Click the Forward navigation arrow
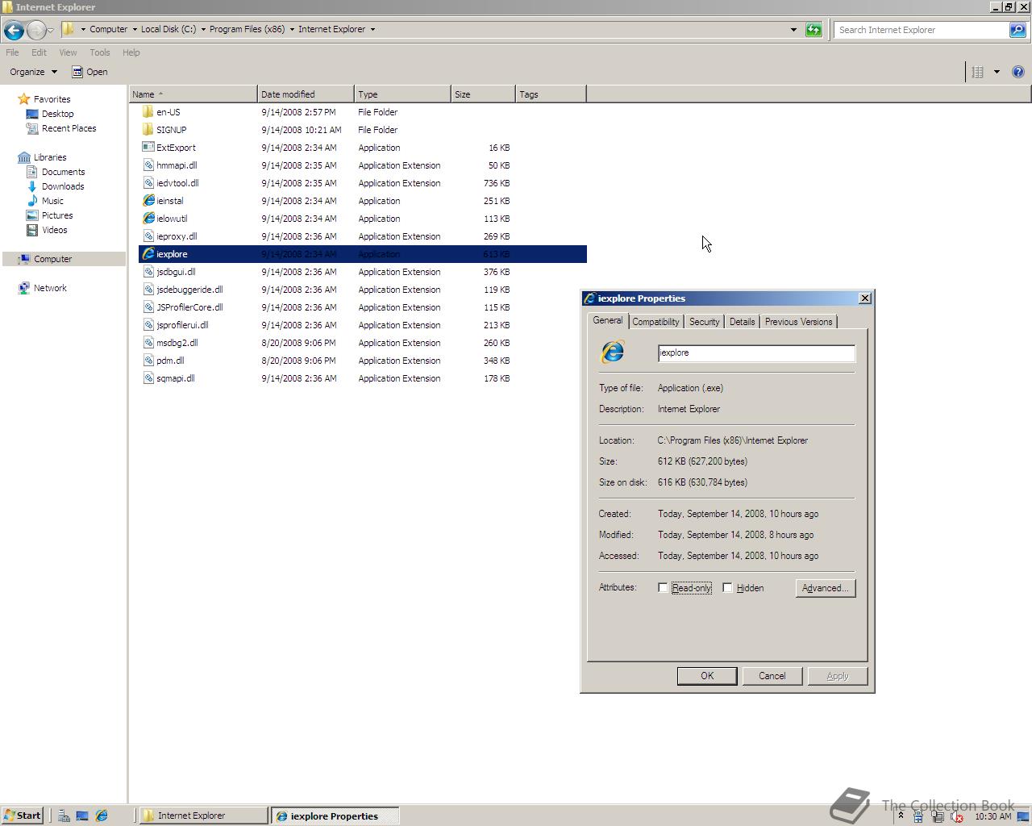Screen dimensions: 1032x826 36,31
